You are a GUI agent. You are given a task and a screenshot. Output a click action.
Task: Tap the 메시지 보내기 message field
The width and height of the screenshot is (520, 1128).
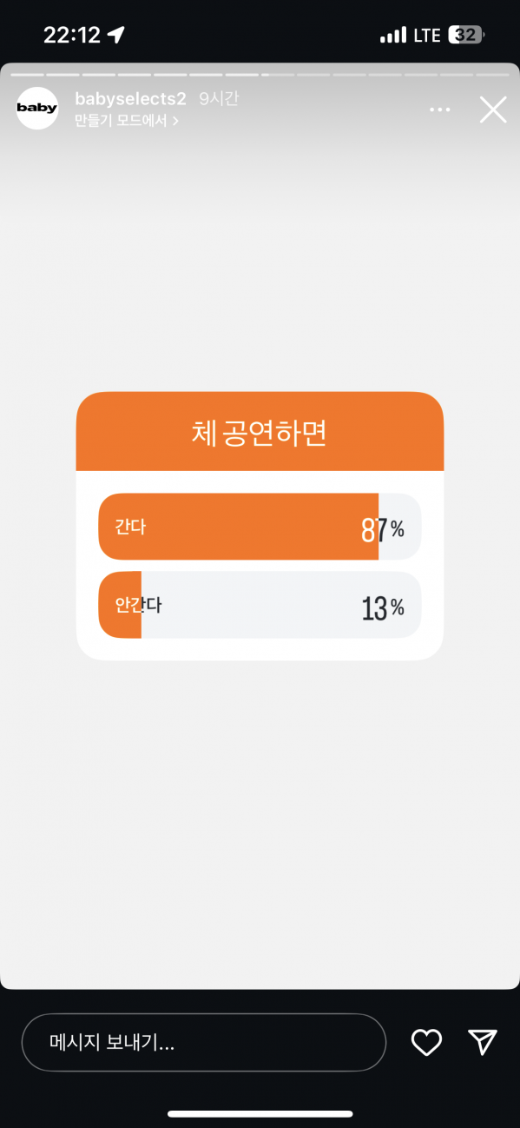coord(204,1042)
